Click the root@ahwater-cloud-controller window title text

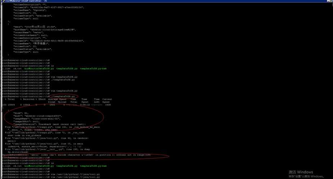[x=26, y=1]
